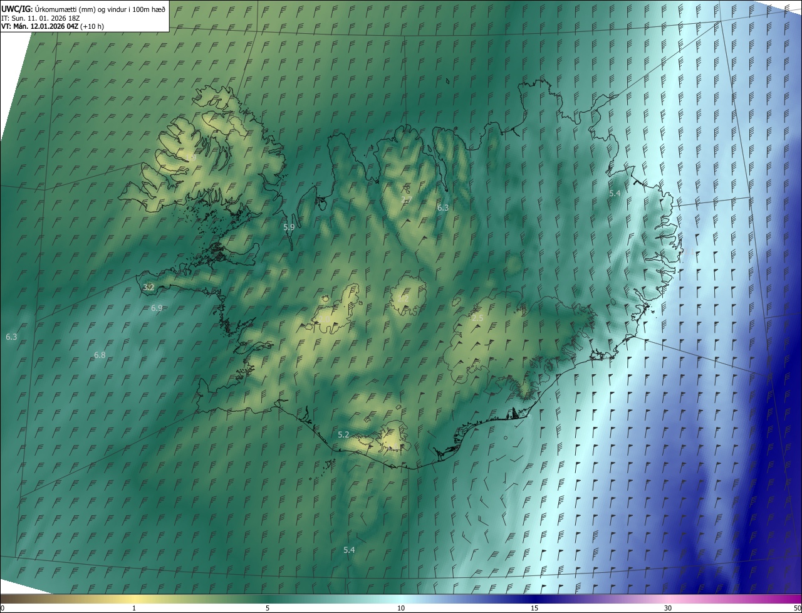Click the "0" tick on the colour scale

pyautogui.click(x=3, y=608)
